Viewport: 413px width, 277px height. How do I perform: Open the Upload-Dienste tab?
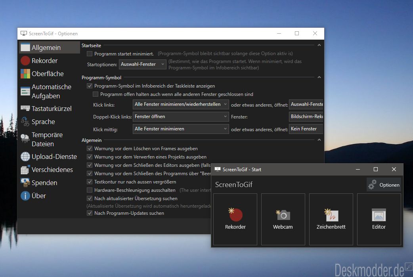[x=50, y=157]
